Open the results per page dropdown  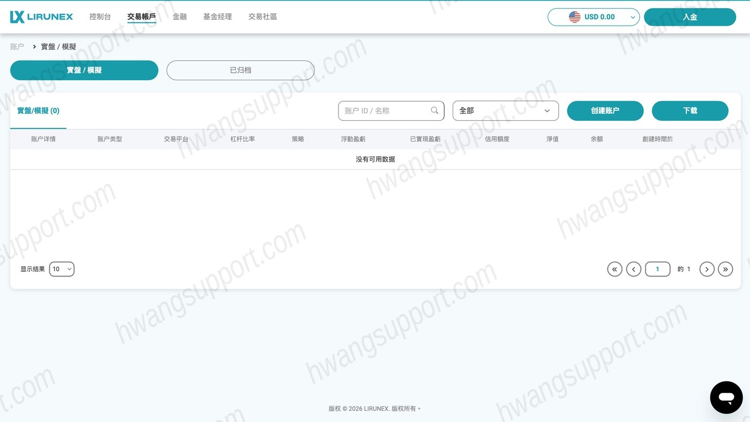point(62,269)
